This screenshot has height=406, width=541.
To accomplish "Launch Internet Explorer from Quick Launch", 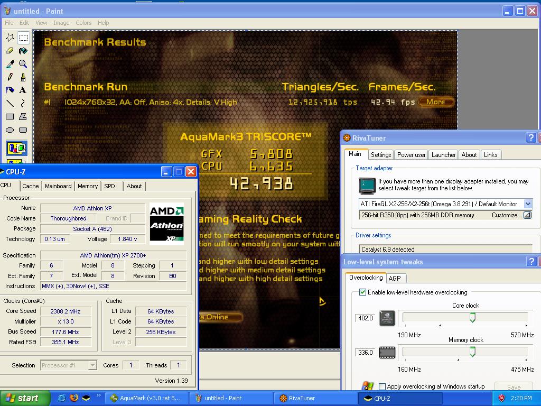I will 61,398.
